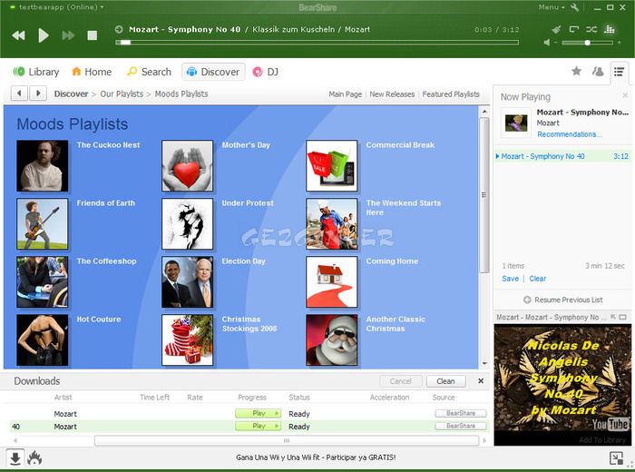Open The Cuckoo Nest playlist thumbnail
The image size is (635, 472).
43,166
